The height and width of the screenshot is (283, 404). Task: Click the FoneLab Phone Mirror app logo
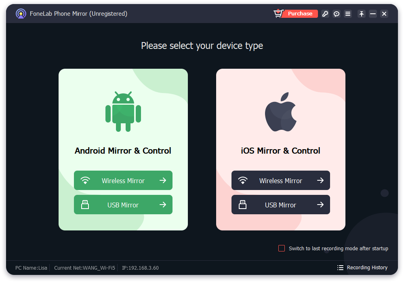click(21, 14)
